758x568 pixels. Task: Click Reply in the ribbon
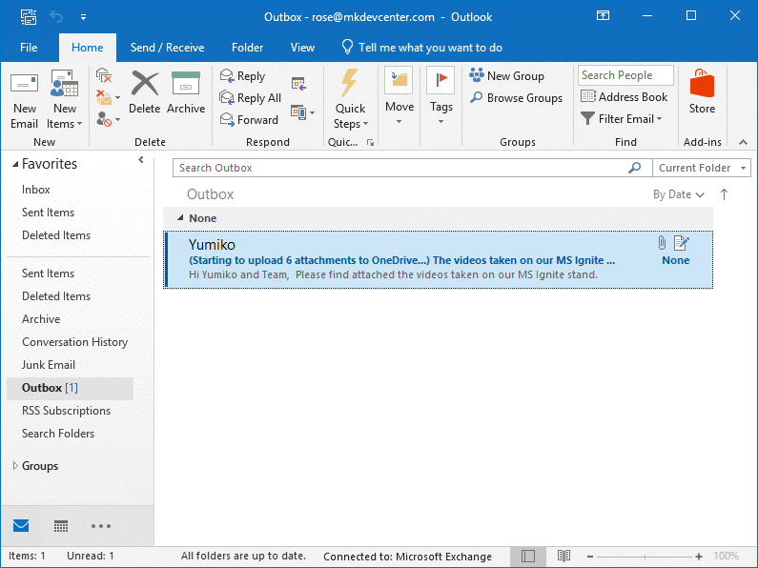pyautogui.click(x=243, y=76)
